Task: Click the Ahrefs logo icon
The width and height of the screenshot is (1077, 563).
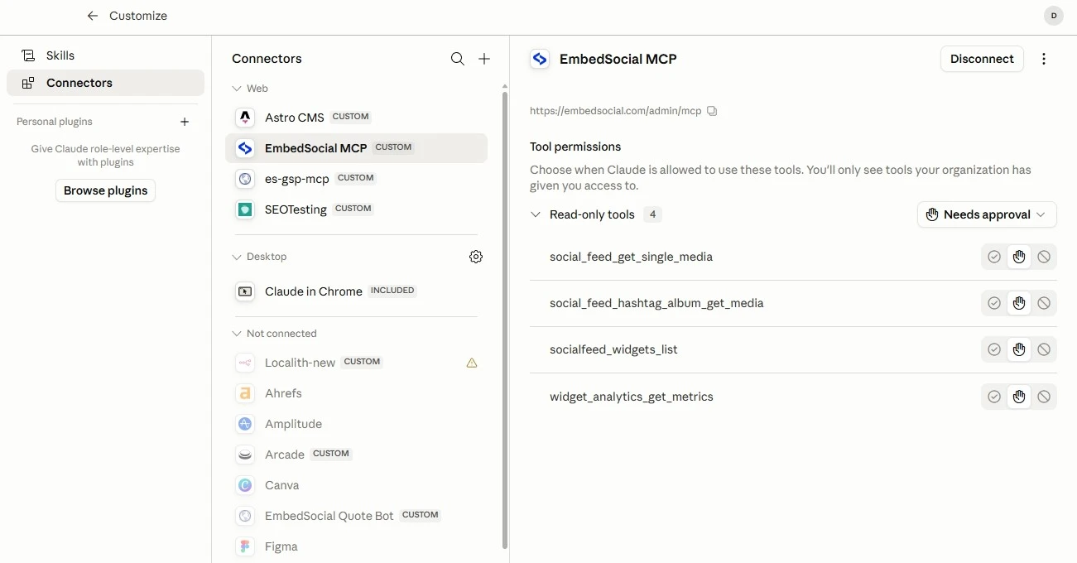Action: point(245,393)
